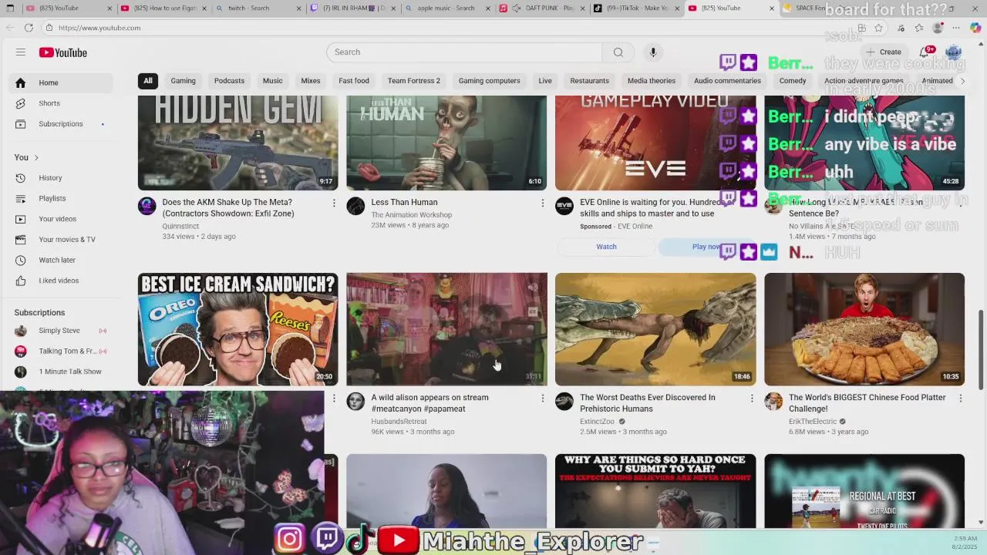This screenshot has width=987, height=555.
Task: Open Simply Steve subscription channel
Action: (x=60, y=331)
